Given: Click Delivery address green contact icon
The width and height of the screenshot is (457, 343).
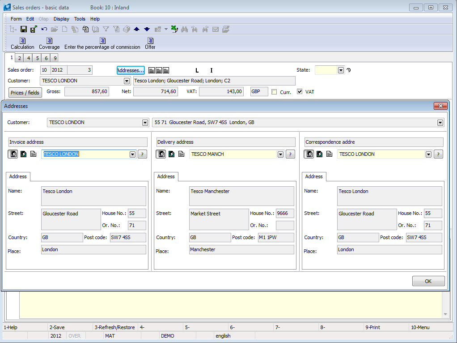Looking at the screenshot, I should click(x=172, y=154).
